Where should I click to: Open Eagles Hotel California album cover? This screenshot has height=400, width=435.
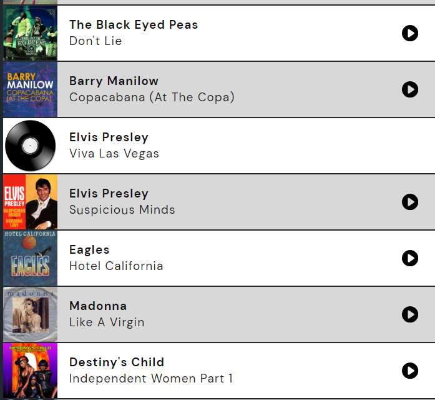(30, 258)
